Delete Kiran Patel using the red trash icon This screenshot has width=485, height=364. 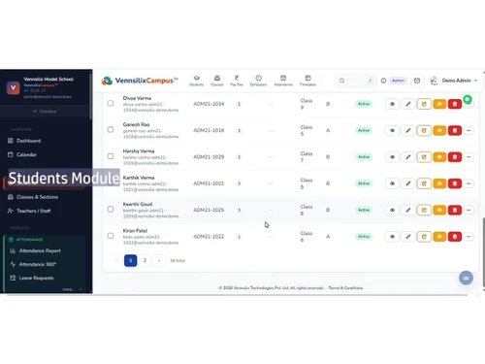tap(455, 237)
